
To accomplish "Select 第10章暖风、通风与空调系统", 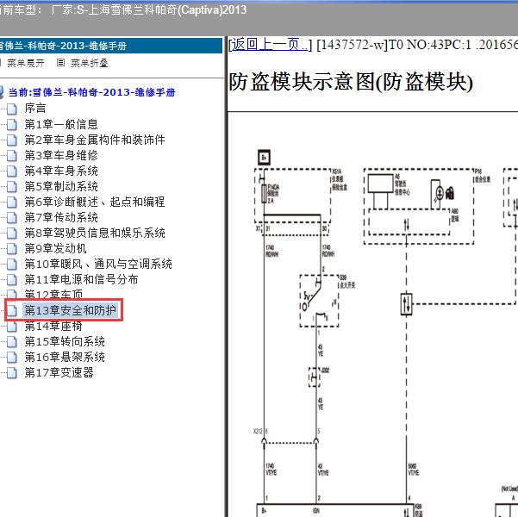I will coord(98,264).
